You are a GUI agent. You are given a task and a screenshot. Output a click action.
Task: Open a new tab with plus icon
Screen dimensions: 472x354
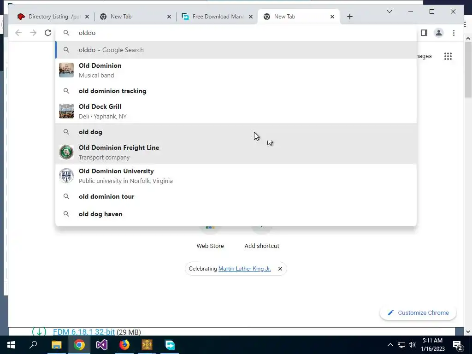pos(349,17)
